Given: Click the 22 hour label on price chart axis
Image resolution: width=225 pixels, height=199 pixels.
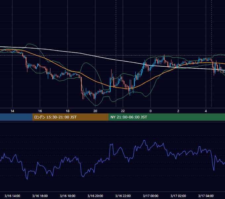Looking at the screenshot, I should coord(123,111).
